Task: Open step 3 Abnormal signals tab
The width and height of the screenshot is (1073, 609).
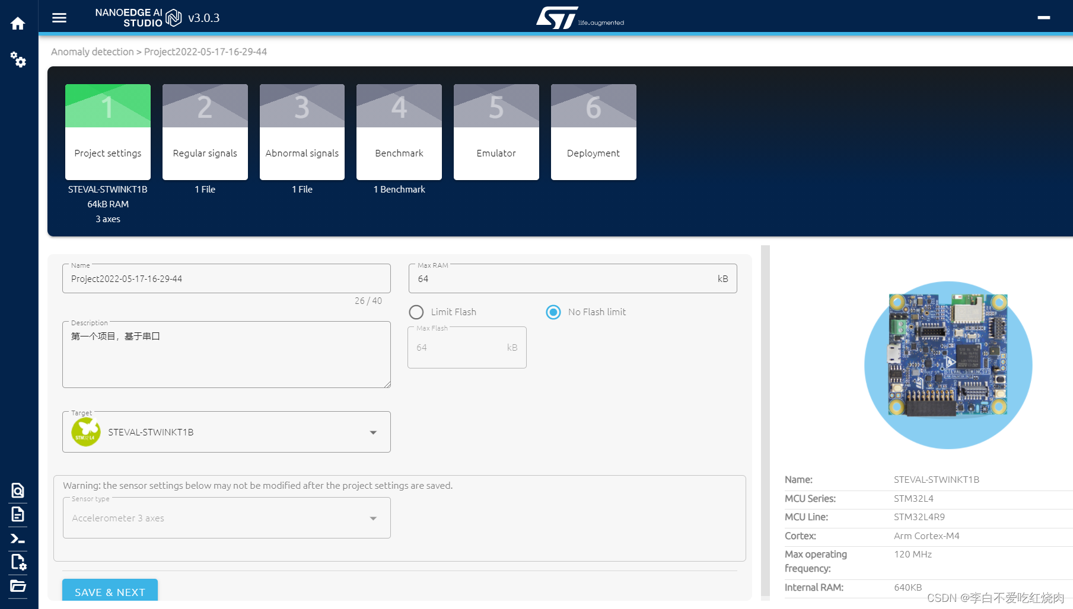Action: pyautogui.click(x=302, y=132)
